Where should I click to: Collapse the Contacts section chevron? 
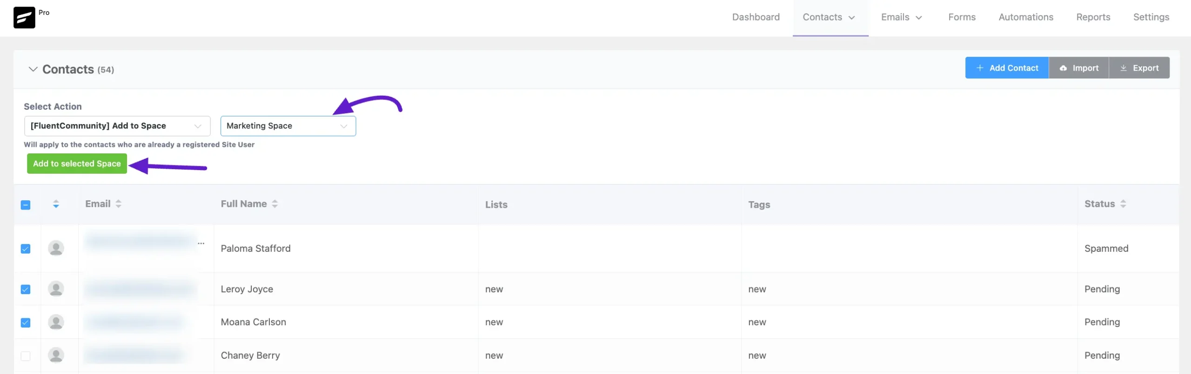pos(33,69)
